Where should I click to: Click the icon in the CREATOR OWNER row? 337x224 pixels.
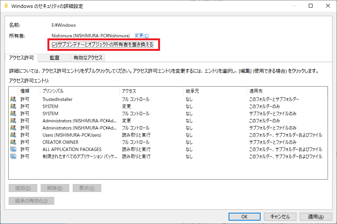pyautogui.click(x=13, y=142)
